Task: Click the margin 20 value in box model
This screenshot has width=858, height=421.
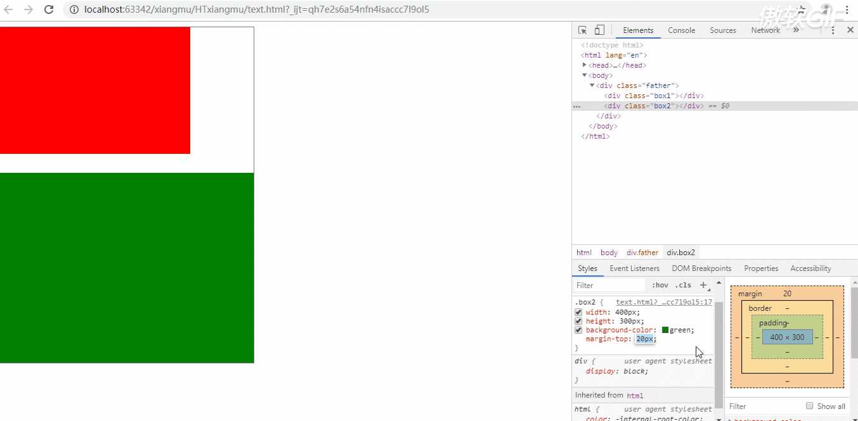Action: point(787,294)
